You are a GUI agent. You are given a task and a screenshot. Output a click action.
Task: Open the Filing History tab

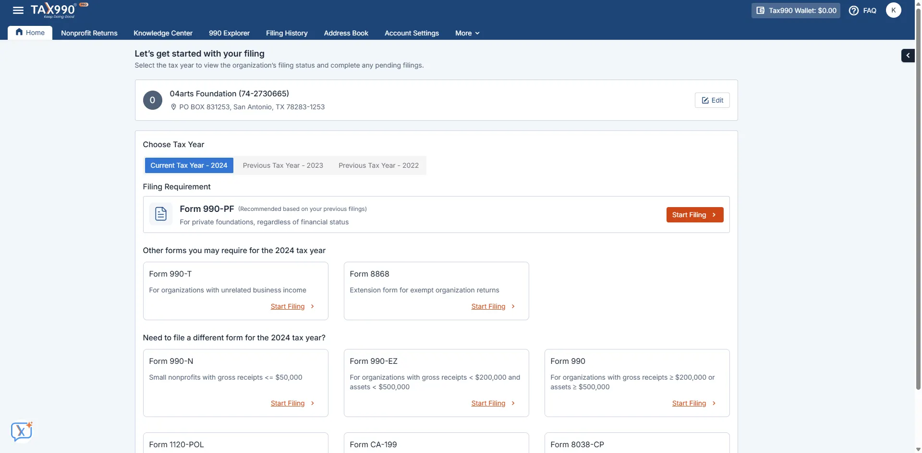click(287, 33)
